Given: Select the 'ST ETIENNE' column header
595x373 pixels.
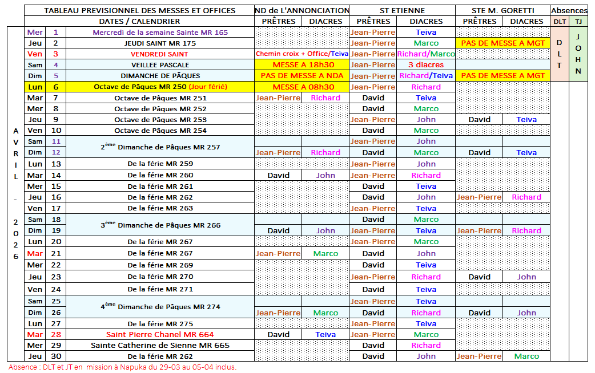Looking at the screenshot, I should tap(402, 10).
